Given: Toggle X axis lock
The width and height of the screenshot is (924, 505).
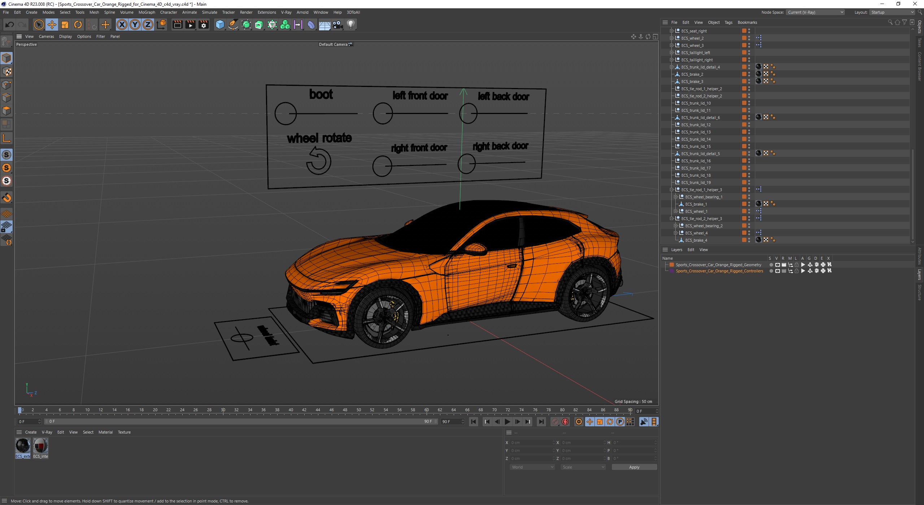Looking at the screenshot, I should click(x=122, y=25).
